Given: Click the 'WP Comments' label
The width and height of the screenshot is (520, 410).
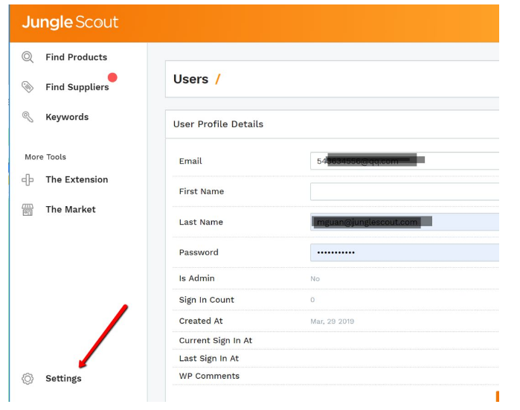Looking at the screenshot, I should [x=209, y=377].
